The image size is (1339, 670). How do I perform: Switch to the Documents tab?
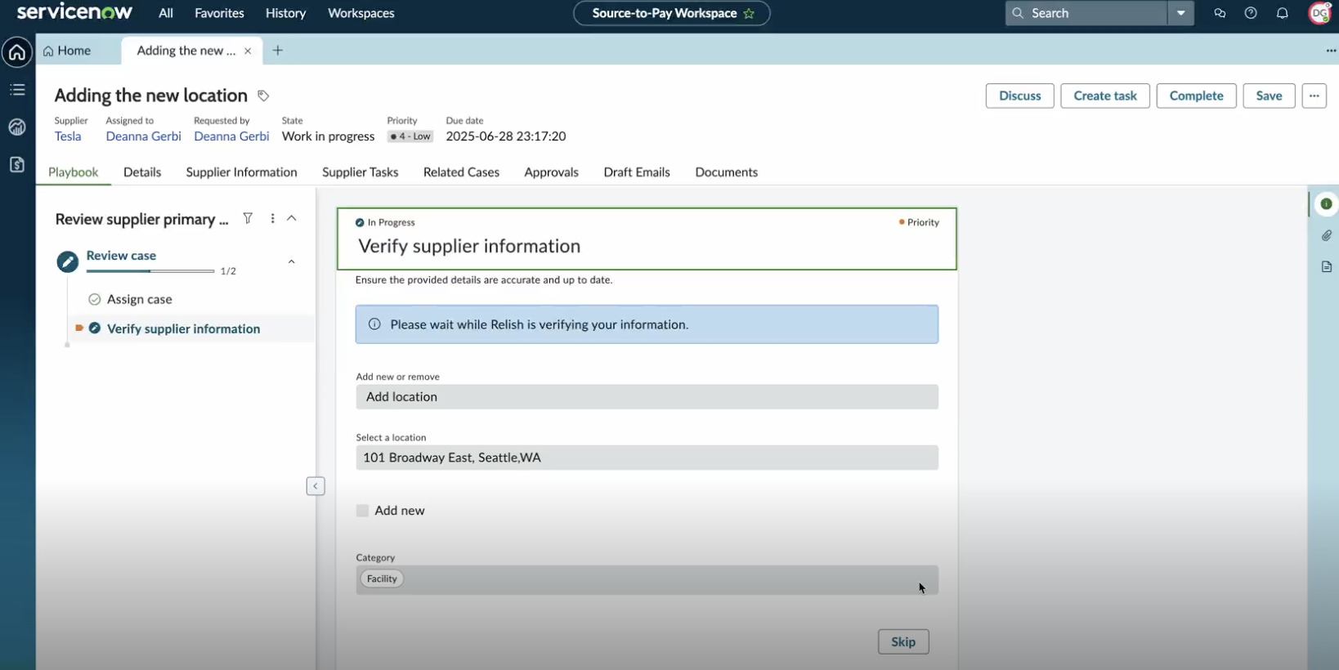tap(726, 172)
